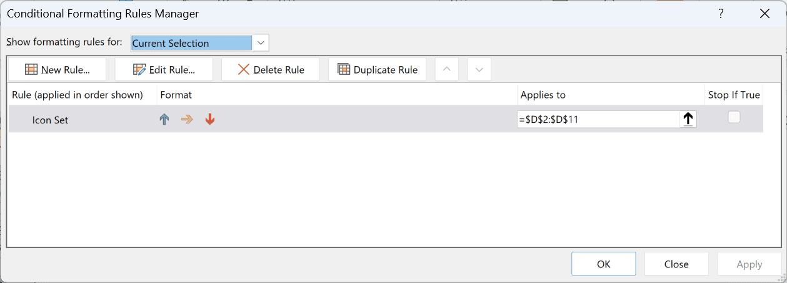
Task: Move rule up with arrow button
Action: tap(446, 69)
